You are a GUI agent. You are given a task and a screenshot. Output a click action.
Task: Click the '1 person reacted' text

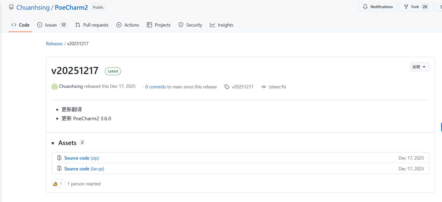(84, 184)
